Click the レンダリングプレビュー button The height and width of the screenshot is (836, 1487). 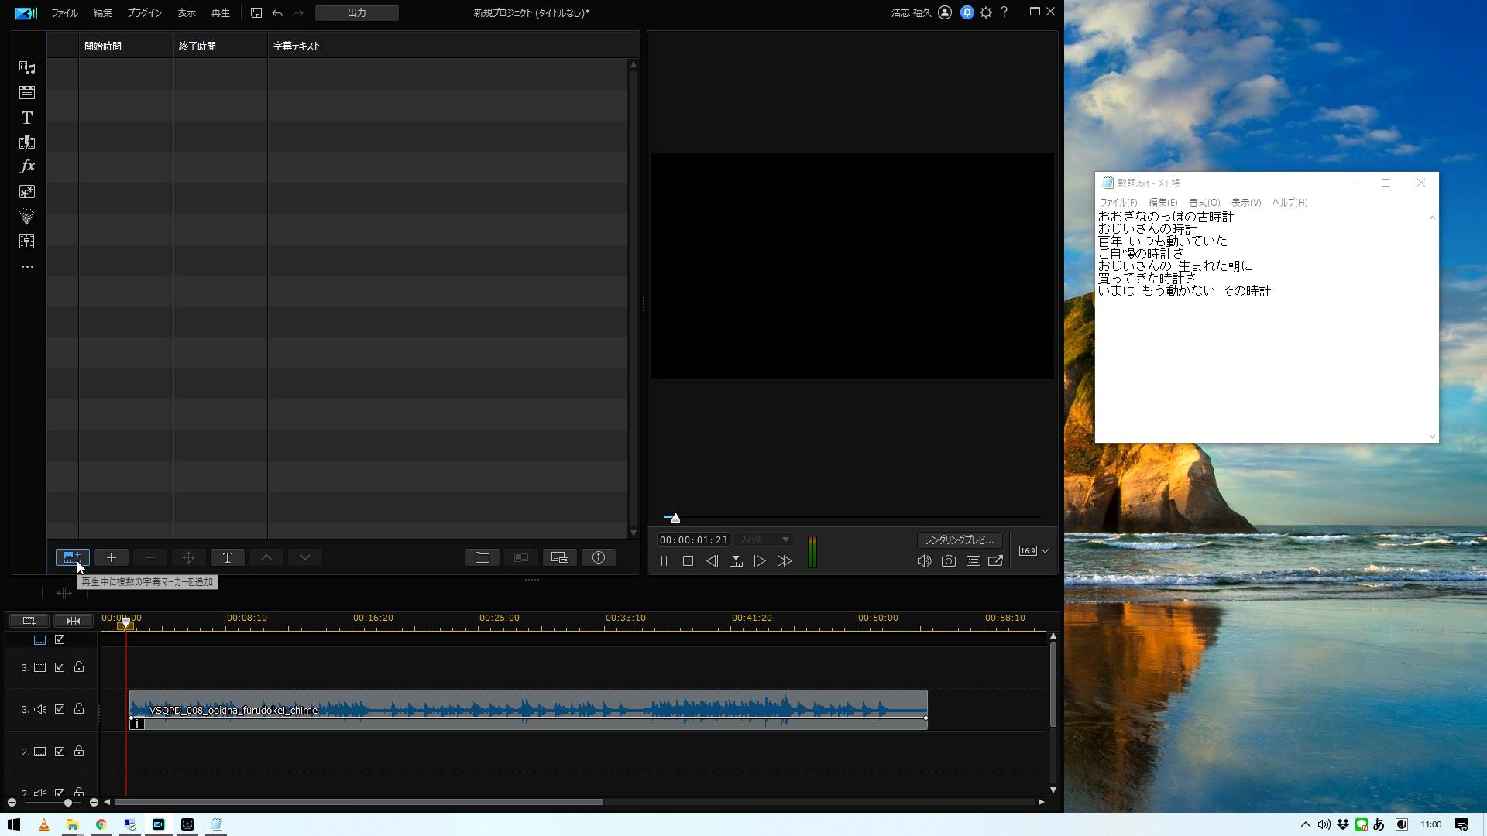(959, 540)
